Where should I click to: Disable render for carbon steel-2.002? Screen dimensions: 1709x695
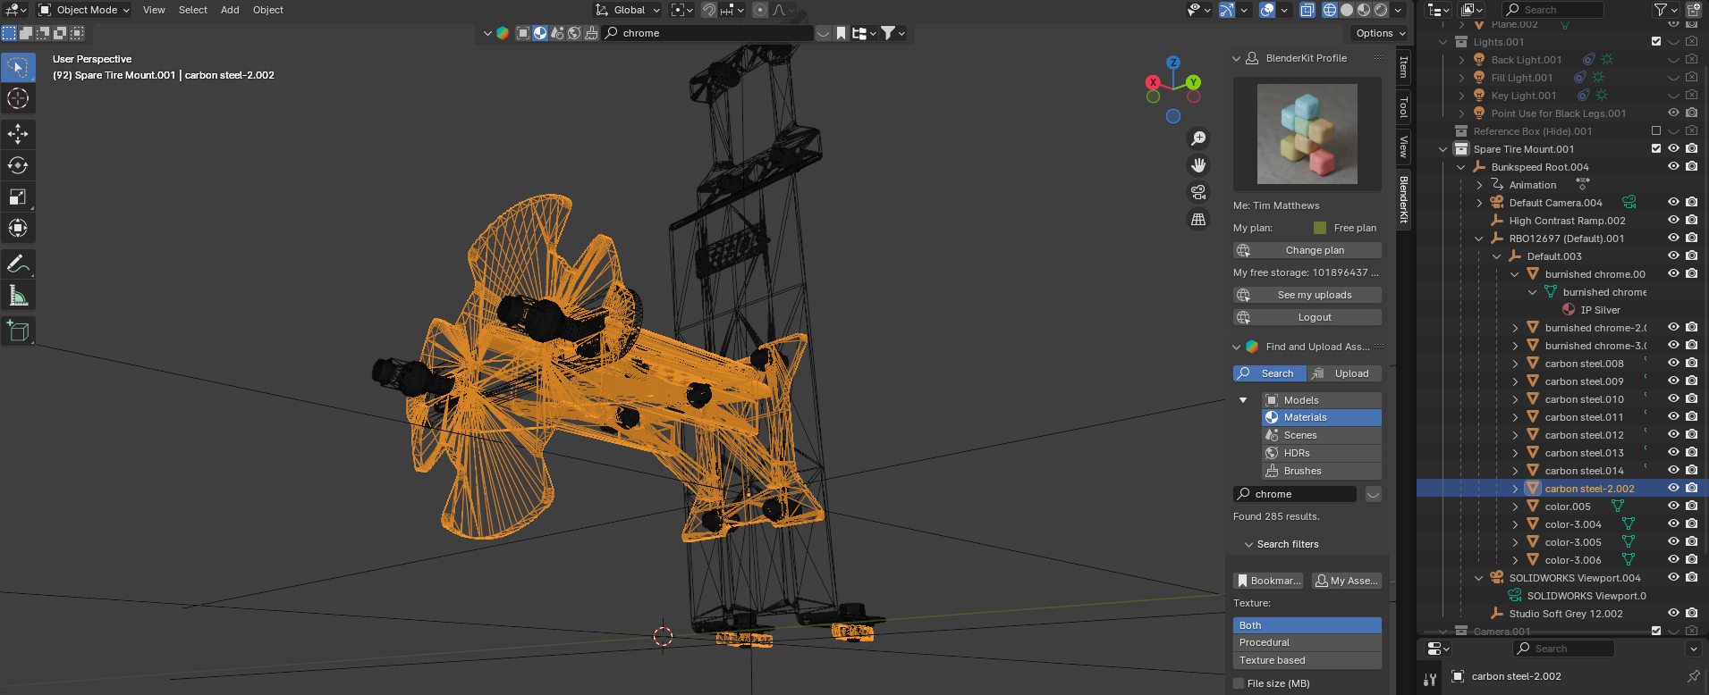point(1692,488)
